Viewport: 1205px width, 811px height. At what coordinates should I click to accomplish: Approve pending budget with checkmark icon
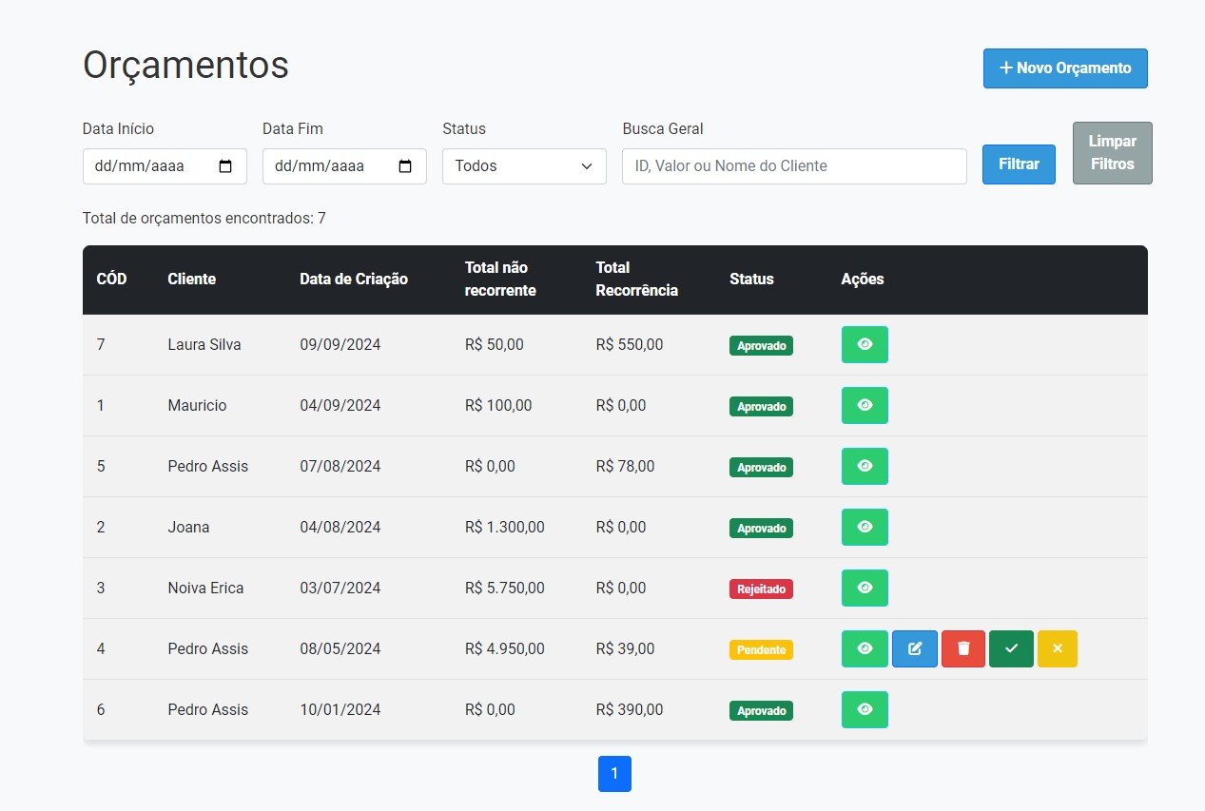pos(1011,648)
